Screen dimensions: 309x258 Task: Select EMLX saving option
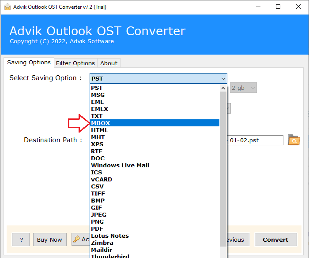coord(154,109)
